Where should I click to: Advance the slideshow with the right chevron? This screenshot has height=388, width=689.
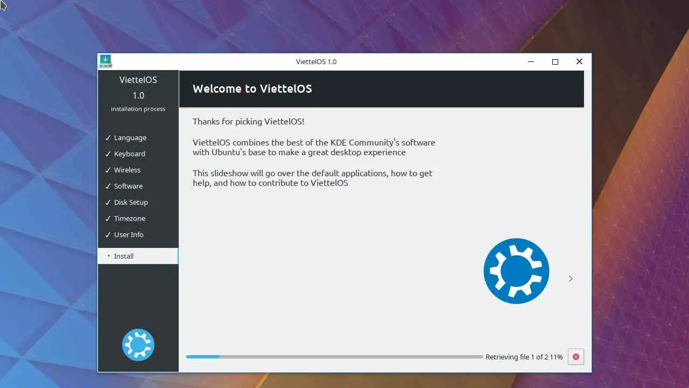tap(571, 279)
